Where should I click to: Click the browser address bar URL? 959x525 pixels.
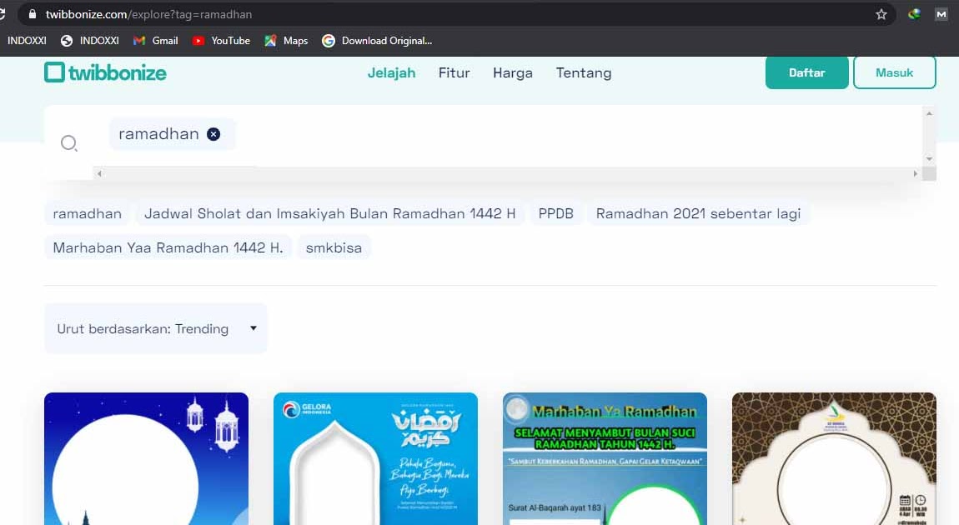pos(148,14)
